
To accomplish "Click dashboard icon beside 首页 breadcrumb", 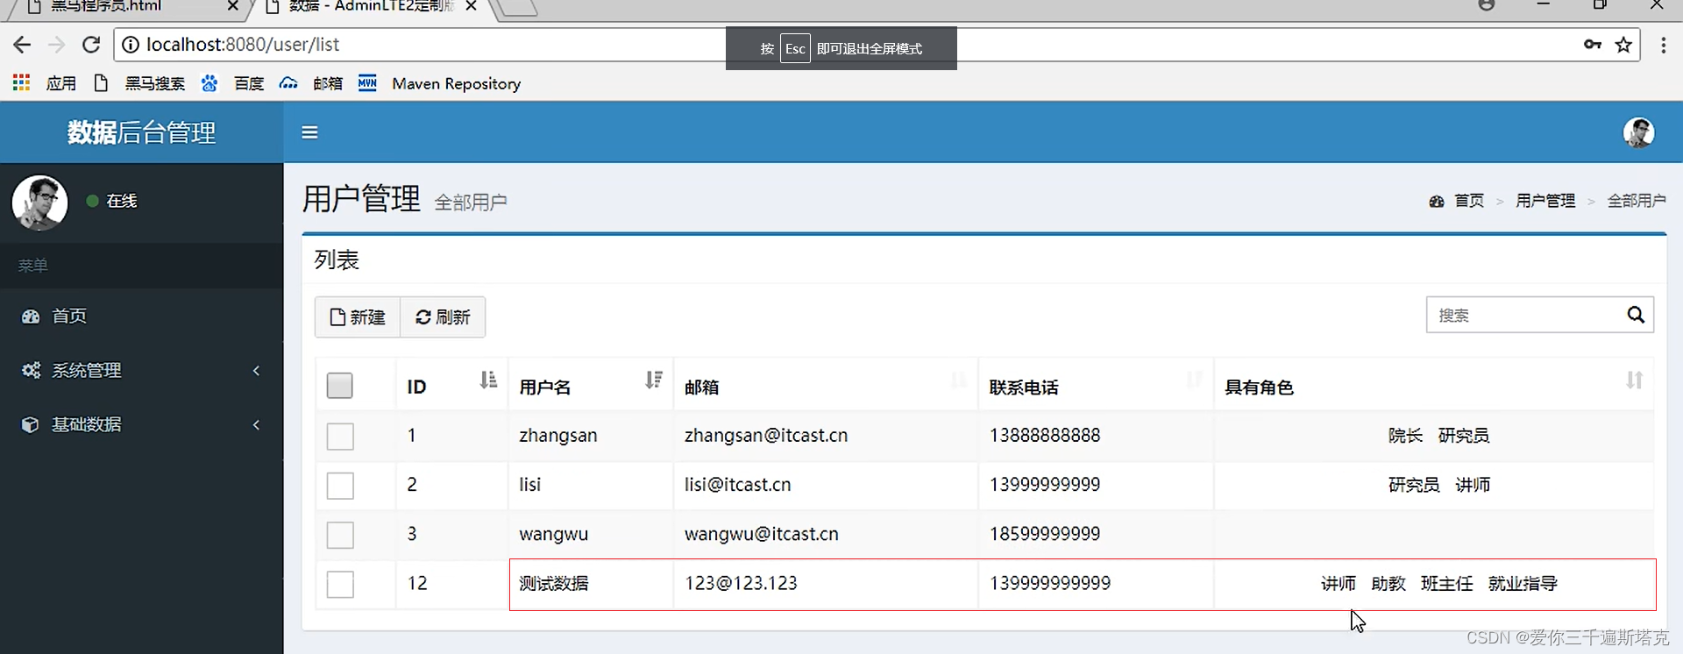I will 1436,202.
